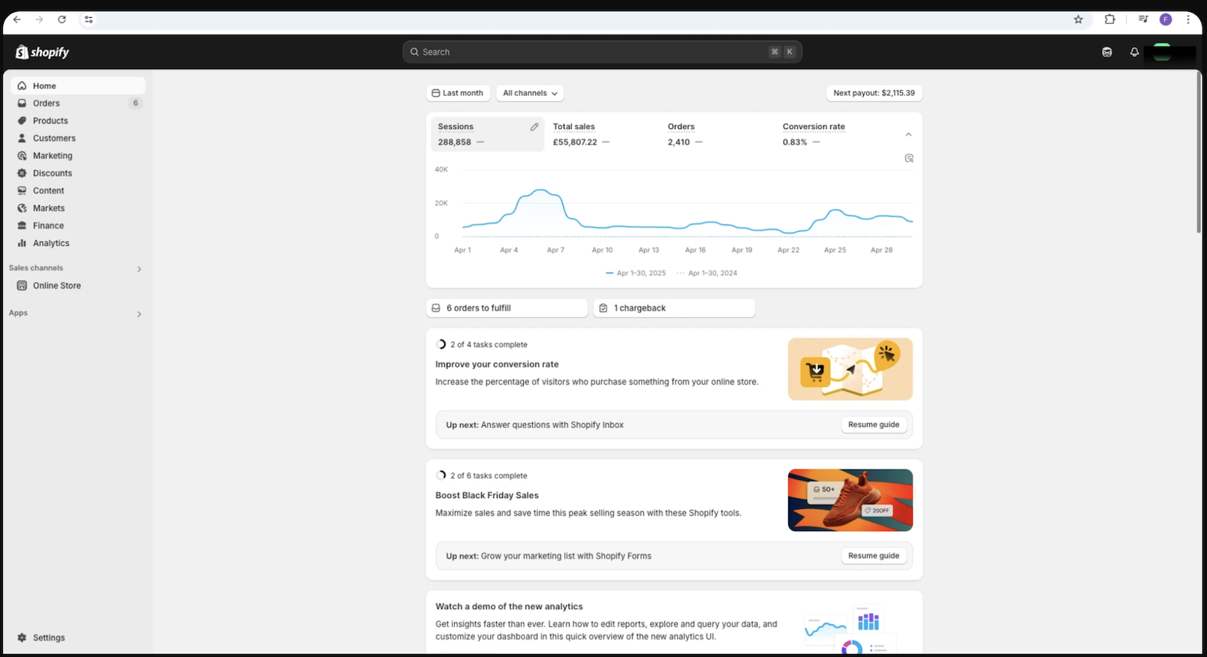This screenshot has width=1207, height=657.
Task: Click the 2 of 4 tasks progress
Action: (482, 345)
